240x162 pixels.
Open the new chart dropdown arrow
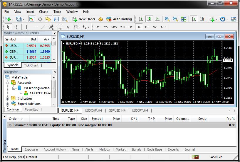tap(13, 19)
